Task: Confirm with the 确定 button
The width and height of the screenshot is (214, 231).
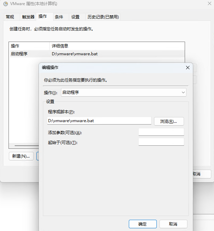Action: [x=142, y=224]
